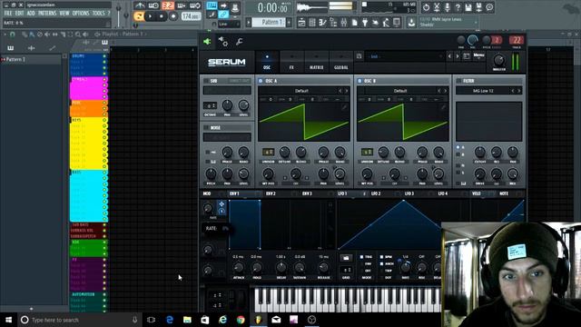
Task: Click the Serum MASTER volume knob
Action: tap(498, 60)
